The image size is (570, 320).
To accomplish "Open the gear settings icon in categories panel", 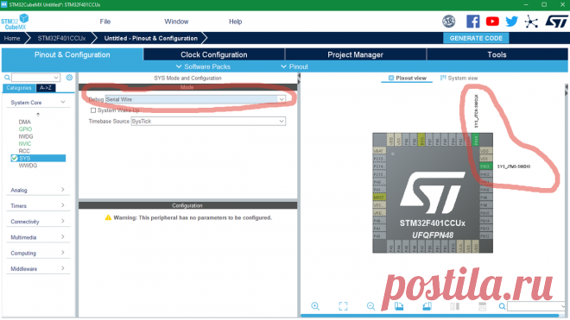I will click(69, 78).
